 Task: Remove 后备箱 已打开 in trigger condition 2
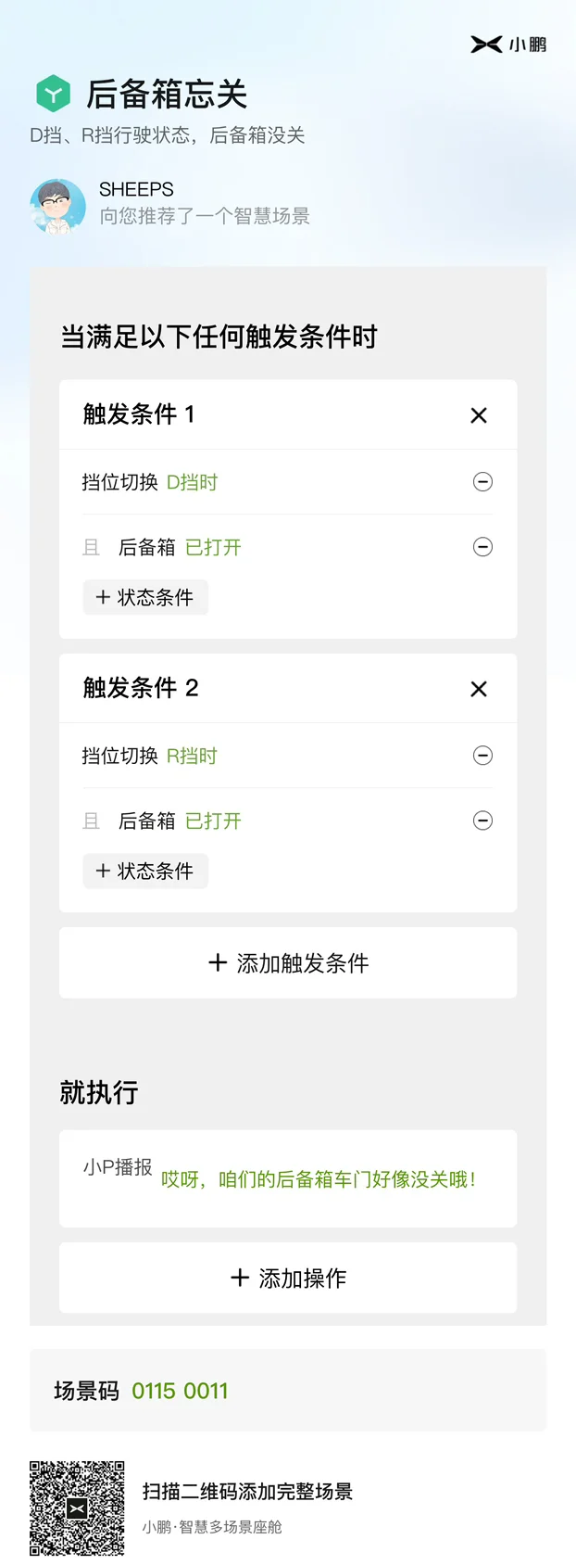[482, 821]
